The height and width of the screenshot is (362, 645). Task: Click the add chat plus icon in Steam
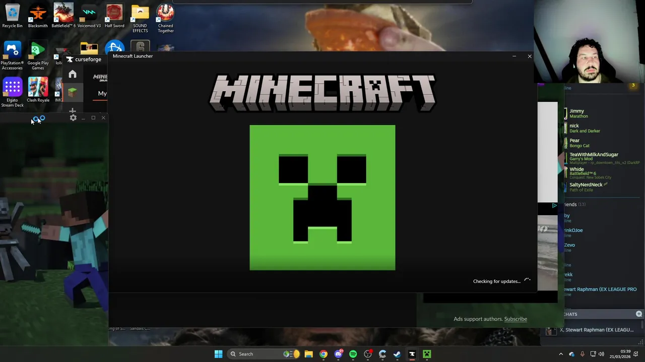638,314
